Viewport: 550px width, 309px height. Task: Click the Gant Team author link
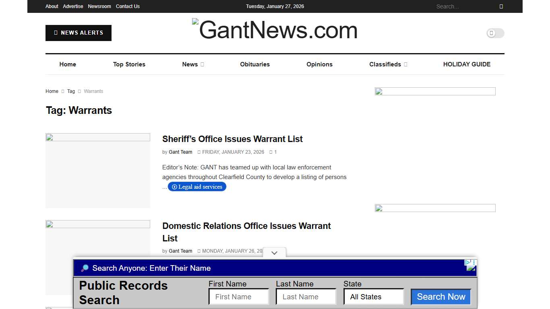[x=180, y=152]
